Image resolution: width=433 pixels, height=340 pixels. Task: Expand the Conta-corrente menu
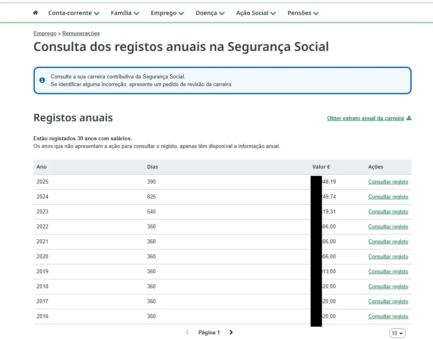[x=74, y=13]
